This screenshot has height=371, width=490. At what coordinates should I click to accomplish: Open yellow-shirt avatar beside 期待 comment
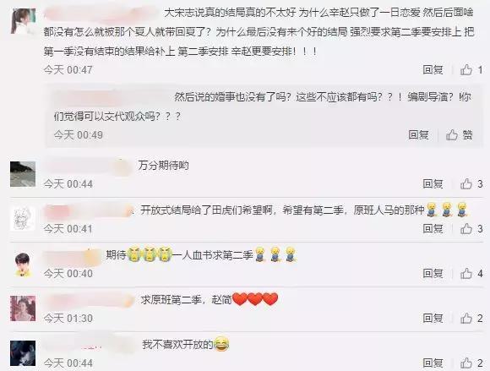pos(23,264)
